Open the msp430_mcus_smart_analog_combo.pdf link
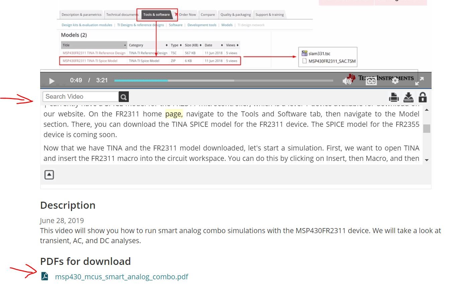Viewport: 454px width, 294px height. pyautogui.click(x=121, y=277)
